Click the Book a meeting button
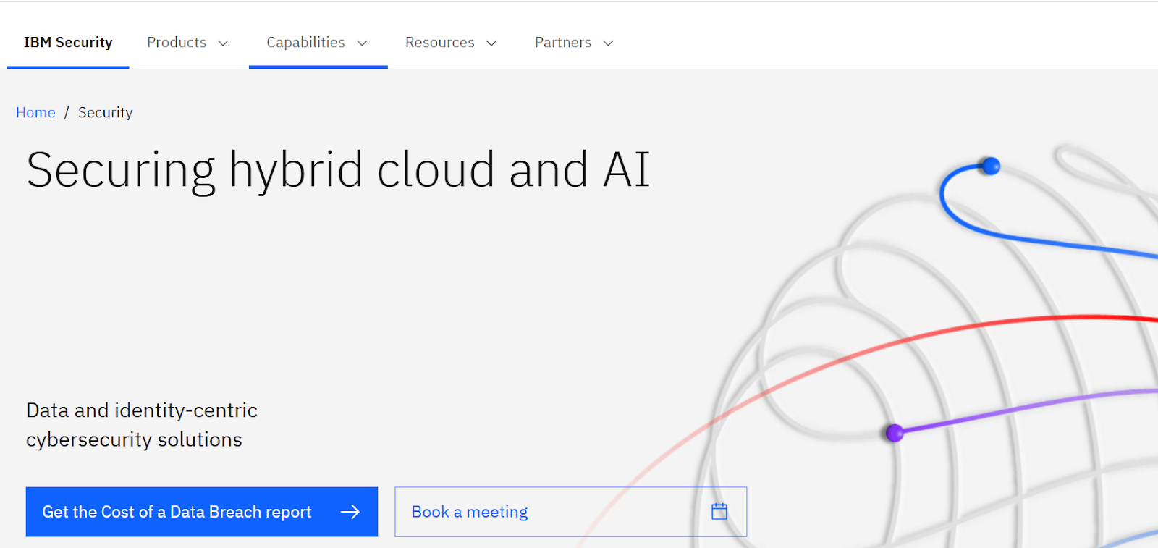The width and height of the screenshot is (1158, 548). 571,512
